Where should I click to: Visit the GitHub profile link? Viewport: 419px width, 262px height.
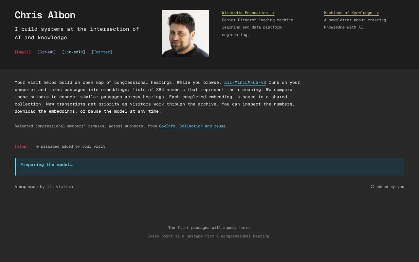(x=46, y=52)
